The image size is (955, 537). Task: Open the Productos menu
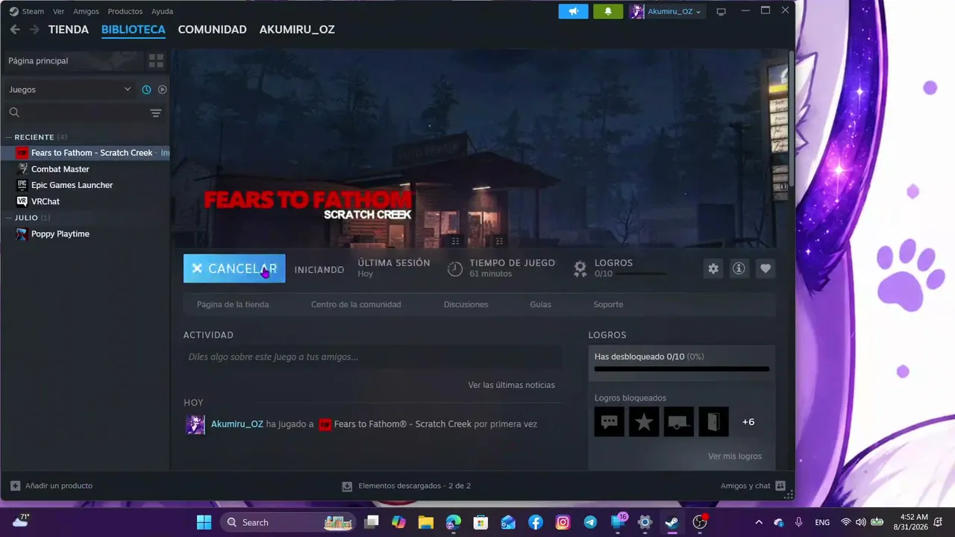(x=125, y=11)
